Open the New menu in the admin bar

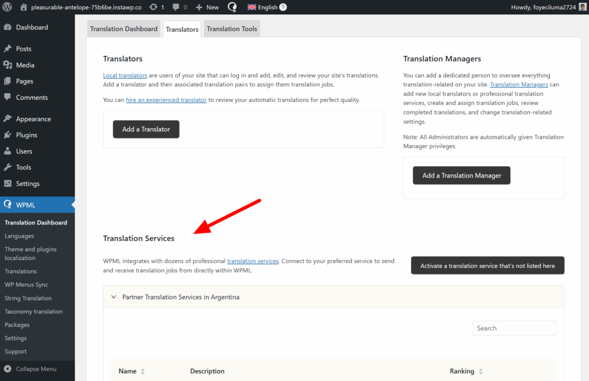tap(206, 7)
